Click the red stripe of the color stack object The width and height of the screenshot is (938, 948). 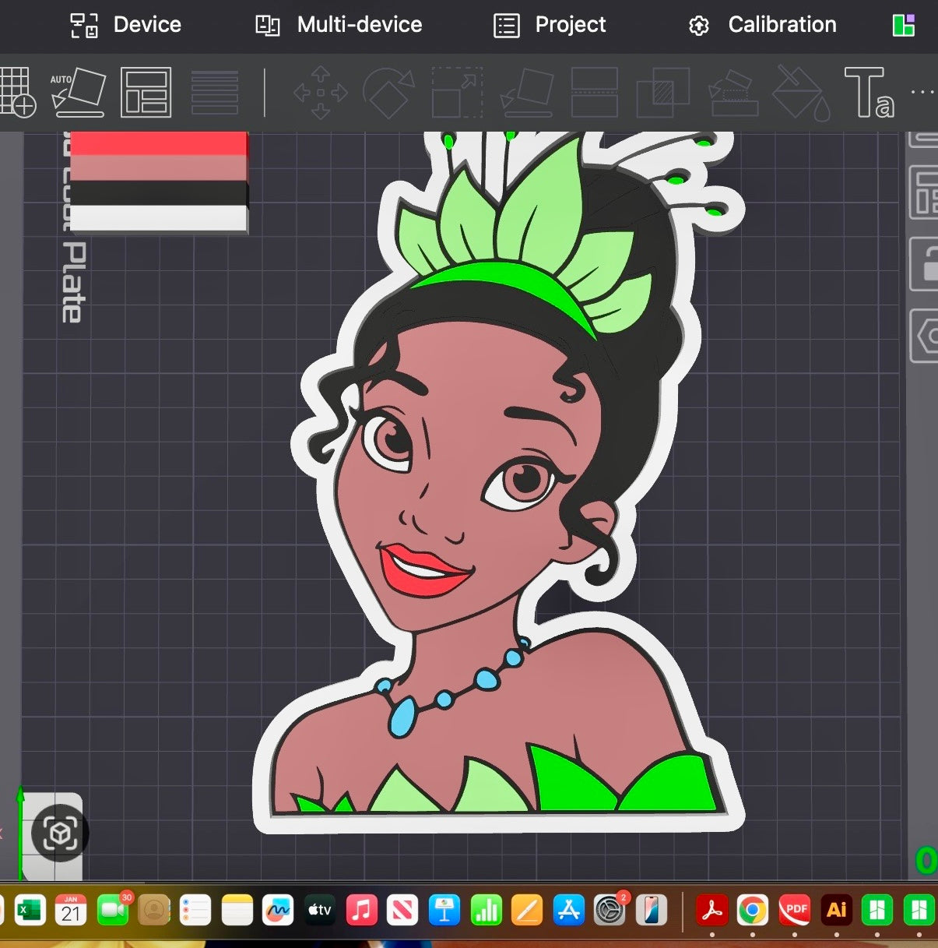point(158,143)
